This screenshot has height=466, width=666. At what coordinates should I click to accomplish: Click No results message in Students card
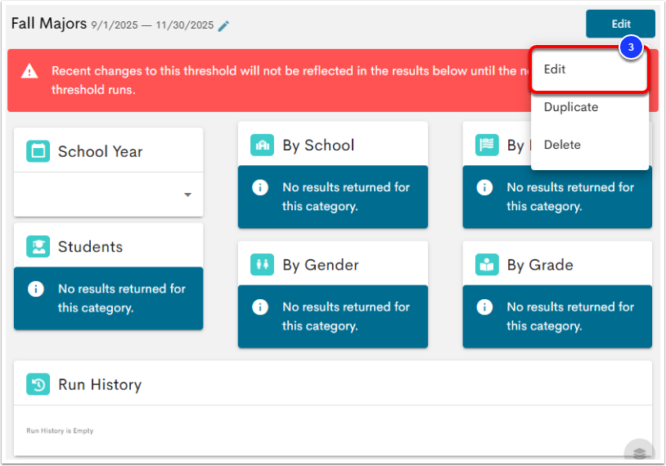click(x=122, y=298)
